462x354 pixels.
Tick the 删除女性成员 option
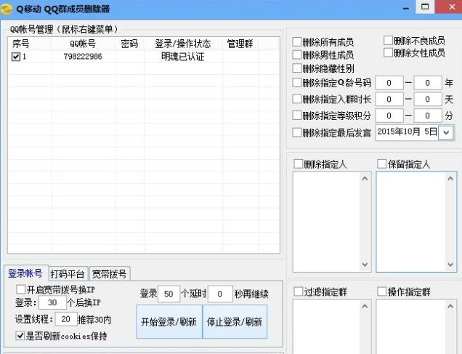pyautogui.click(x=388, y=53)
